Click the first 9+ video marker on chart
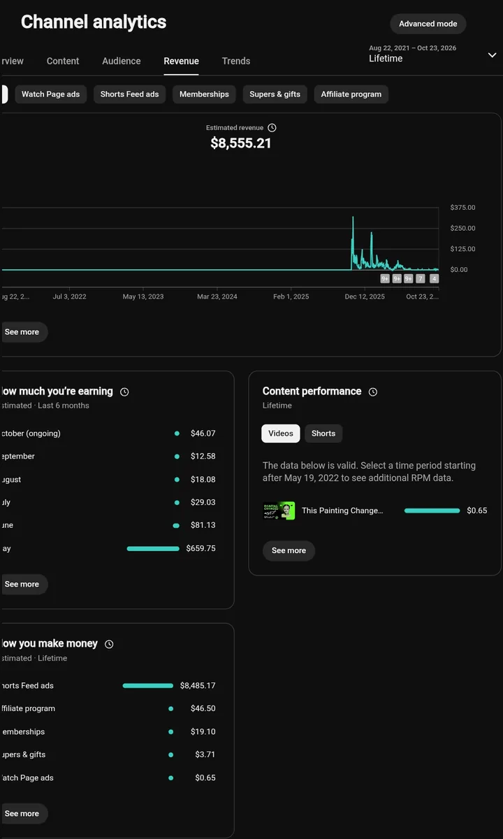This screenshot has width=503, height=839. coord(385,278)
